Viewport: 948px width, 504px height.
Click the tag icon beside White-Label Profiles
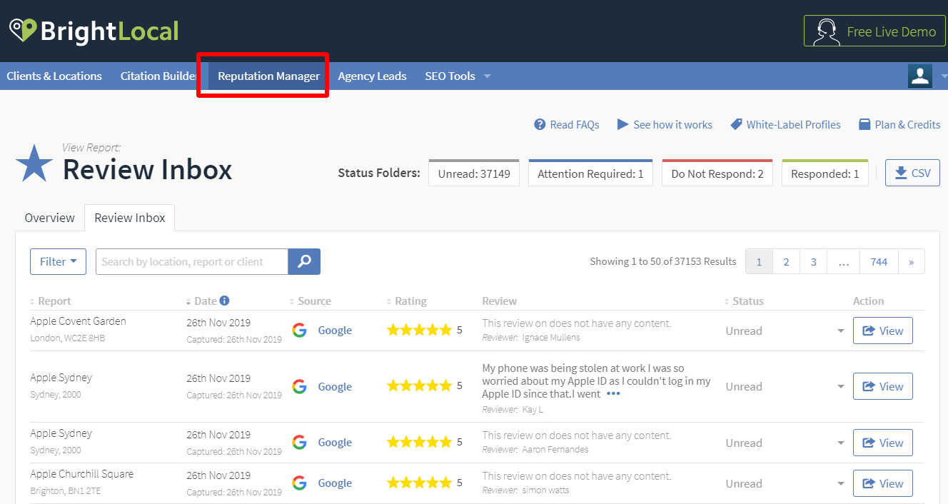[x=736, y=125]
